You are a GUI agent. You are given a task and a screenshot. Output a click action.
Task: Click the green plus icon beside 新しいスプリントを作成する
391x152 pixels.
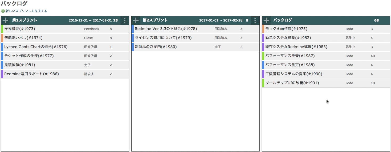[x=3, y=11]
